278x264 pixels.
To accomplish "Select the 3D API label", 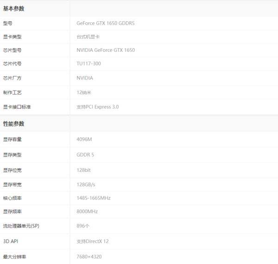I will [x=11, y=241].
